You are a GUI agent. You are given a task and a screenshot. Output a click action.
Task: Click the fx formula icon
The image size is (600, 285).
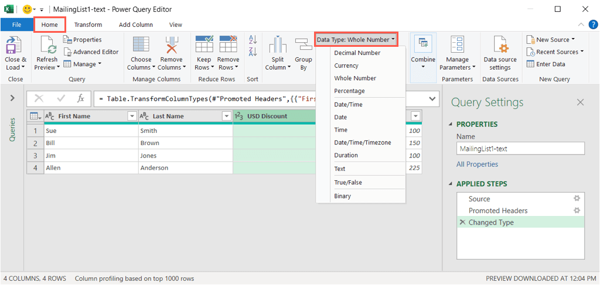(80, 98)
